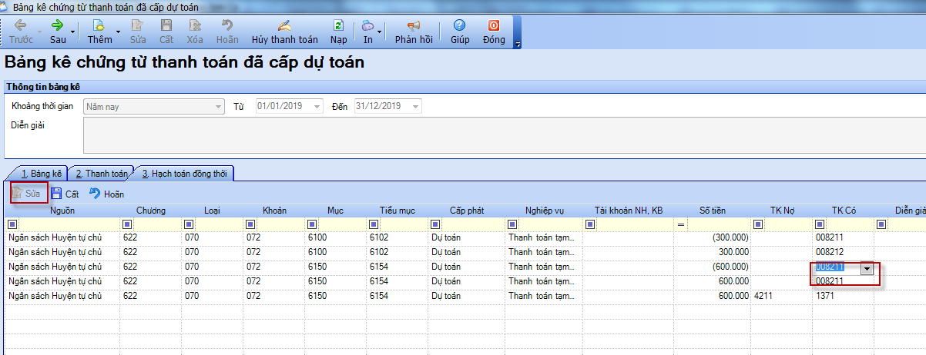Click the filter icon under Mục column
The image size is (926, 355).
point(312,224)
